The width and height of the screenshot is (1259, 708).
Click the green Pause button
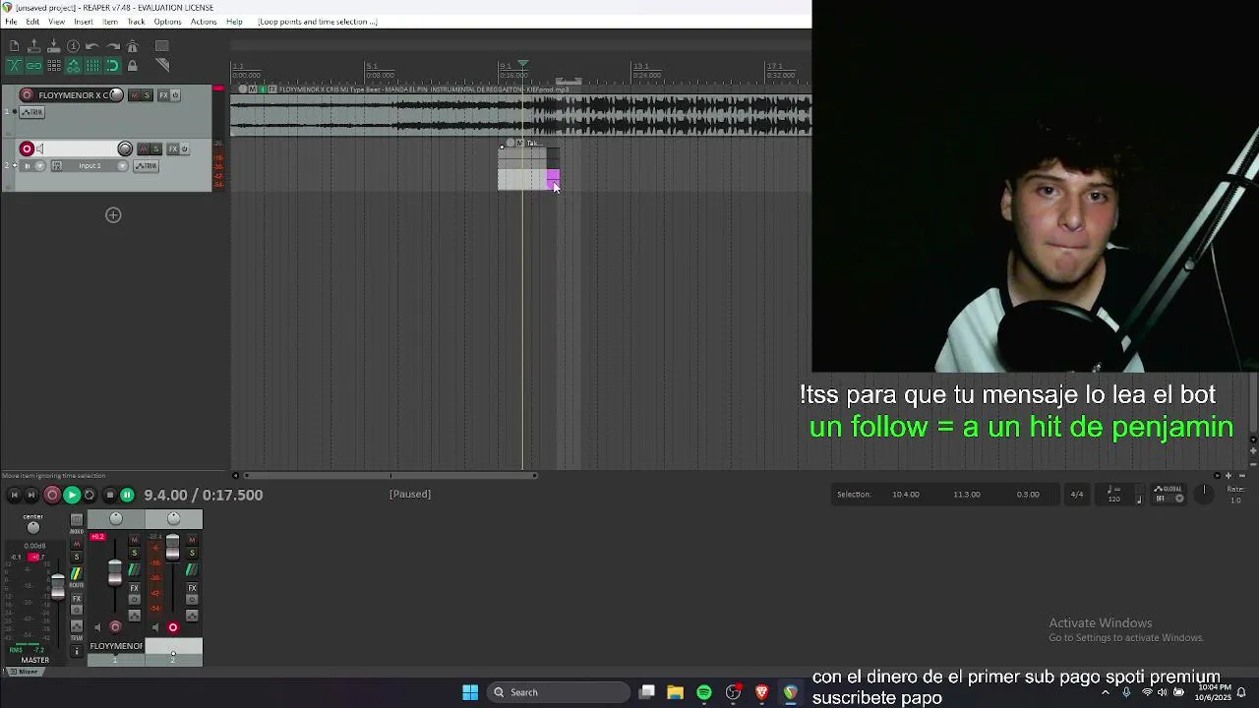(127, 496)
